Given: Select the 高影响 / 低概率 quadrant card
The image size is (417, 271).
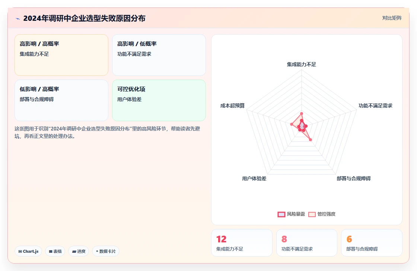Looking at the screenshot, I should 159,55.
